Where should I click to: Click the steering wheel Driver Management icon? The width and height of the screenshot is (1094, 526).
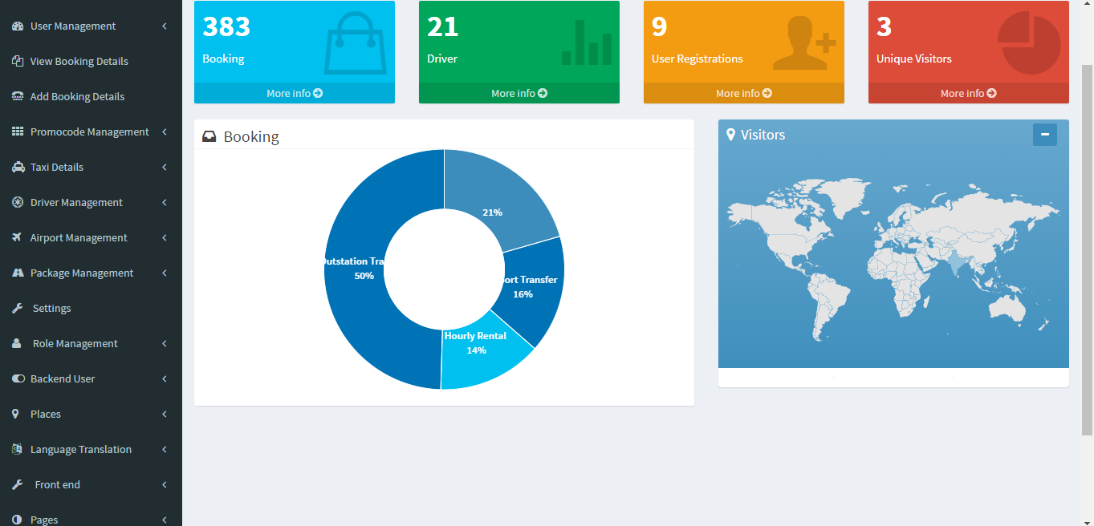click(18, 202)
